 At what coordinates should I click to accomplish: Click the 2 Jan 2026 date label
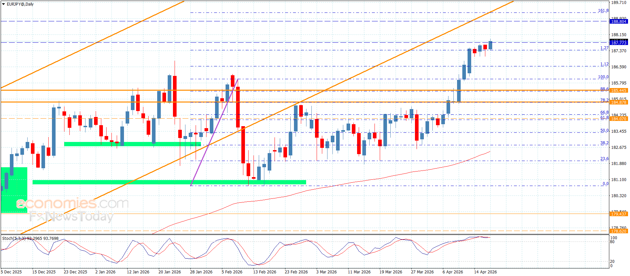point(105,272)
